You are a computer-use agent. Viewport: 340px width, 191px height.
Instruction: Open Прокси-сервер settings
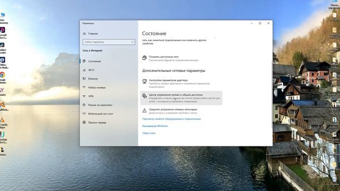pyautogui.click(x=95, y=123)
